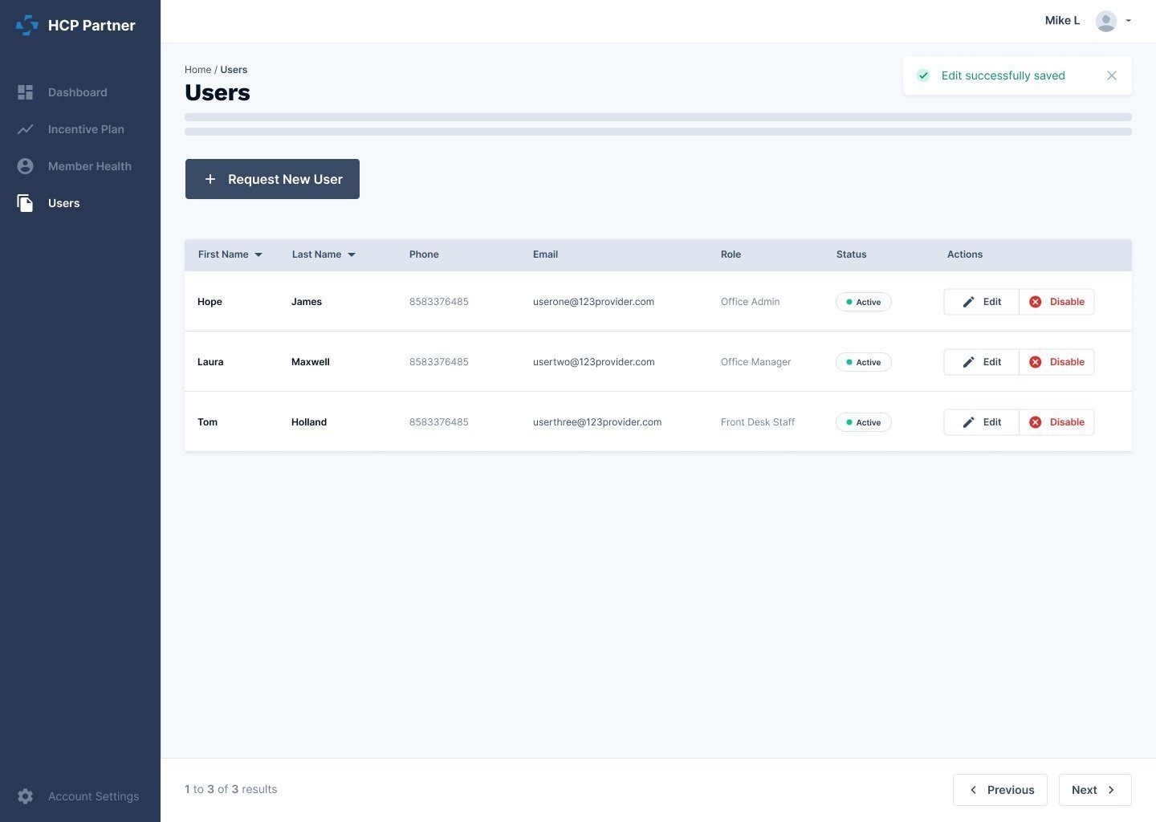1156x822 pixels.
Task: Expand the account menu chevron beside the avatar
Action: (x=1128, y=22)
